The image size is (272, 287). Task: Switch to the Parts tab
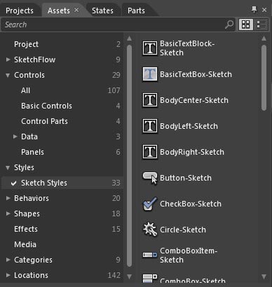(136, 10)
